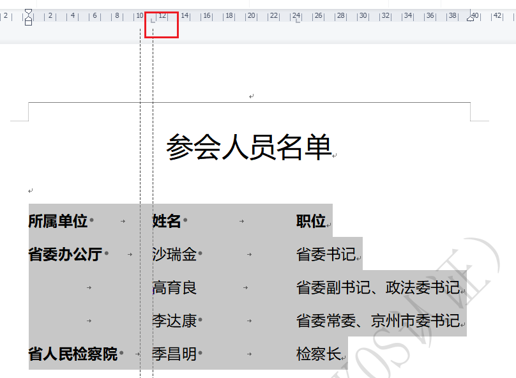Click the column header 职位
Screen dimensions: 516x378
(x=311, y=222)
